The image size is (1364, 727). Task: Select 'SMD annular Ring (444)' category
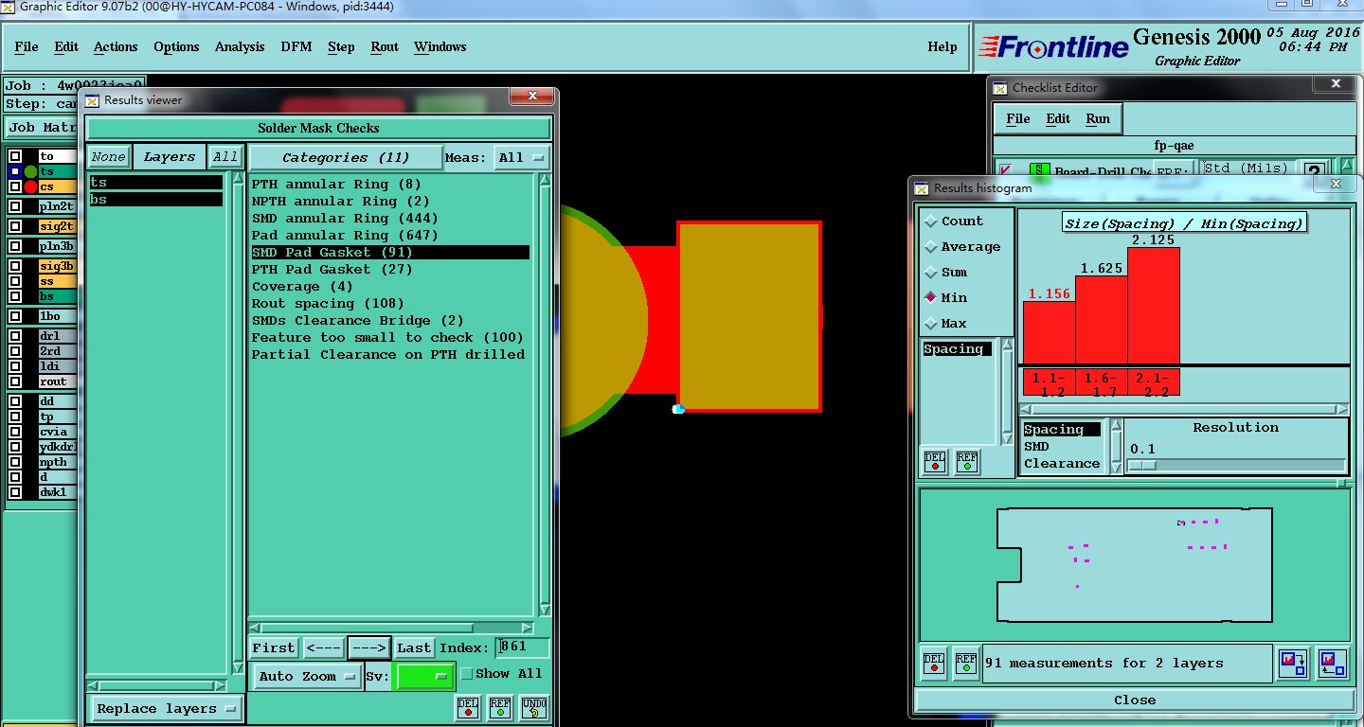click(345, 219)
